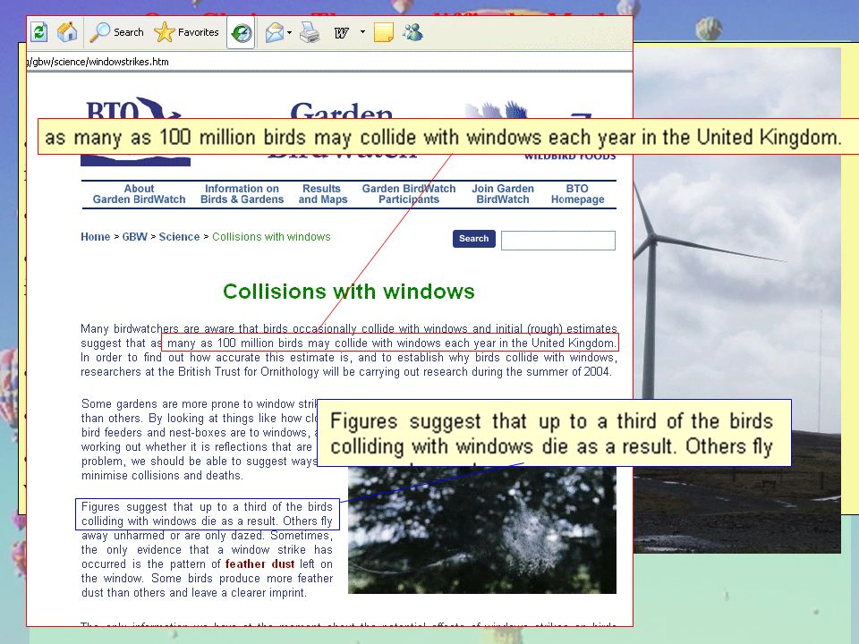Viewport: 859px width, 644px height.
Task: Click the Messenger people icon
Action: tap(412, 32)
